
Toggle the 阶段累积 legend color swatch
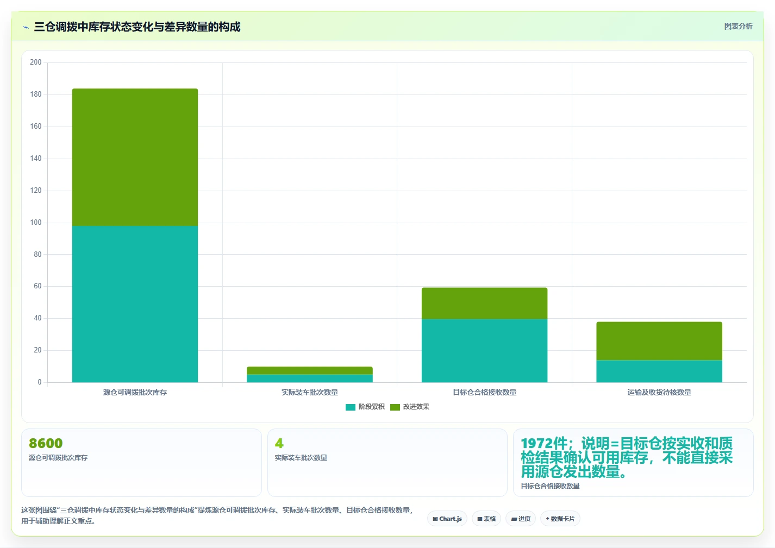pos(351,407)
